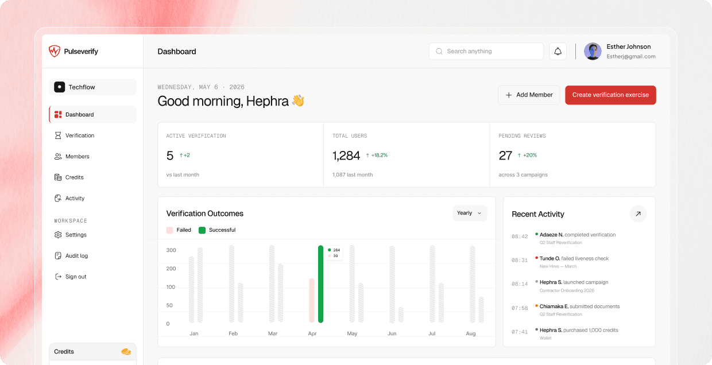This screenshot has height=365, width=712.
Task: Open Chiamaka E. submitted documents entry
Action: (x=579, y=310)
